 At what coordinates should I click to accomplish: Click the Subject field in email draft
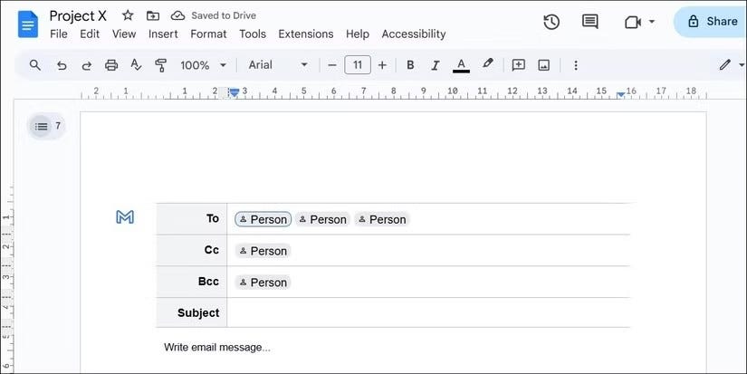(x=428, y=312)
